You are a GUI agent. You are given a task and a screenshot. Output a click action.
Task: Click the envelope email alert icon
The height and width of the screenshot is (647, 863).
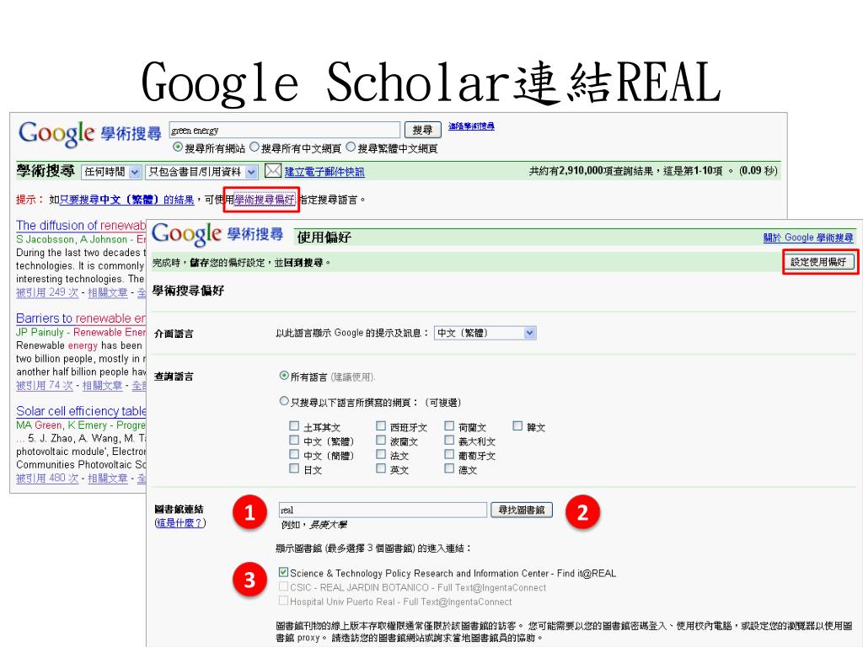pos(272,171)
